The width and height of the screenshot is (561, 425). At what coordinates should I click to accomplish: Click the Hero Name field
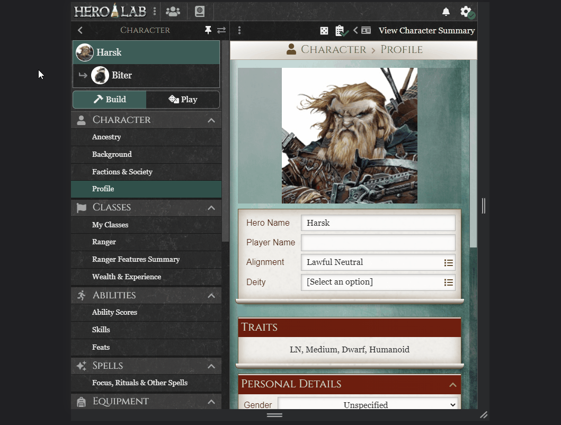[378, 223]
